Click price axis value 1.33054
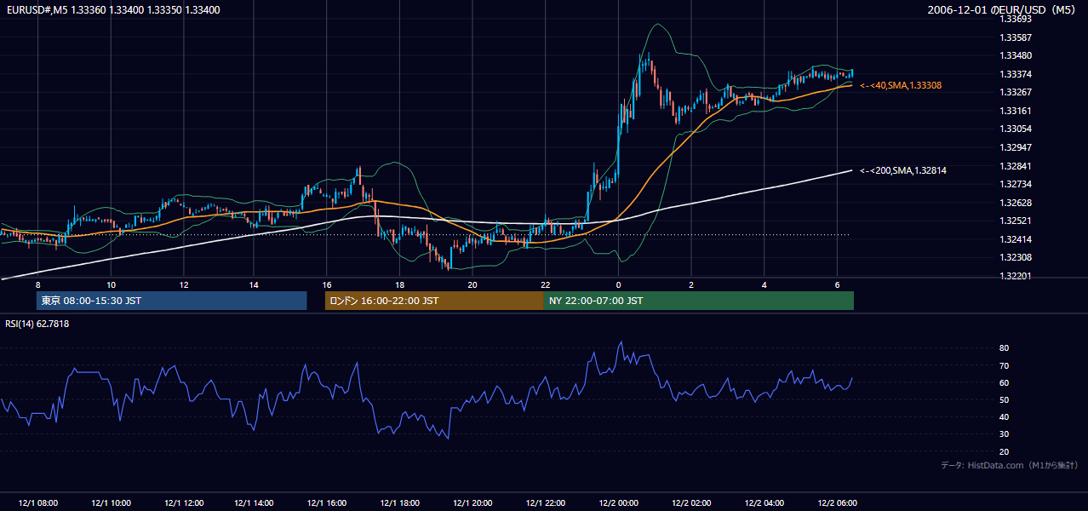Image resolution: width=1088 pixels, height=511 pixels. pyautogui.click(x=1015, y=129)
